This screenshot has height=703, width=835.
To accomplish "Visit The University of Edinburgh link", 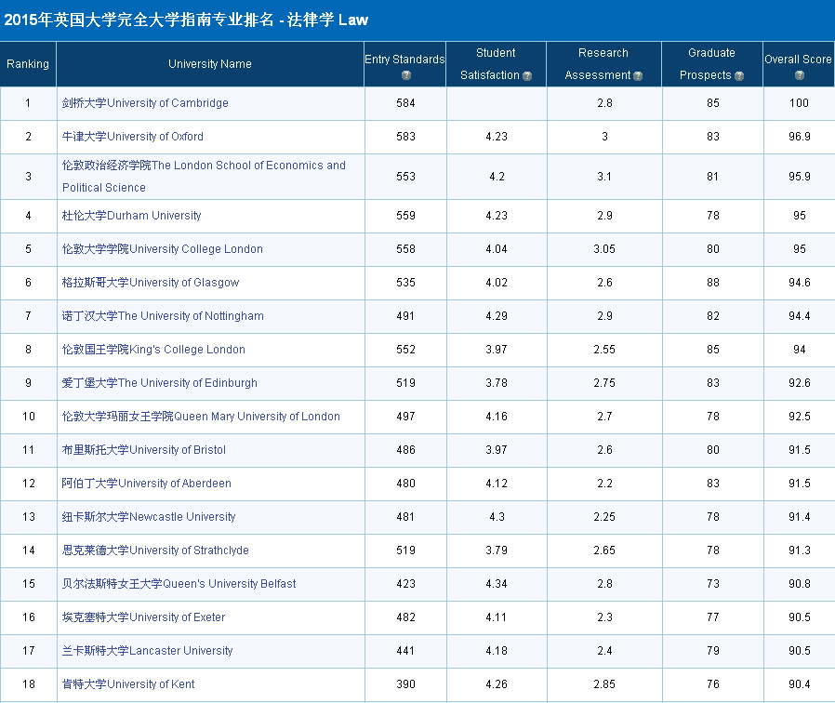I will coord(160,383).
